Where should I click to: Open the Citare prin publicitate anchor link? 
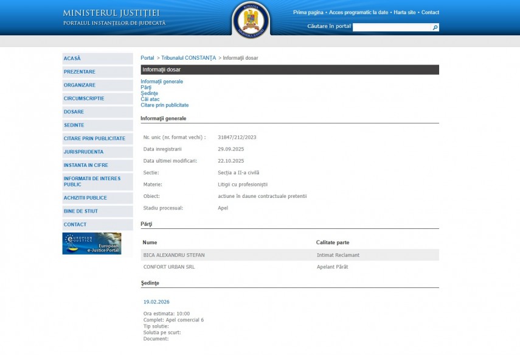[x=165, y=105]
